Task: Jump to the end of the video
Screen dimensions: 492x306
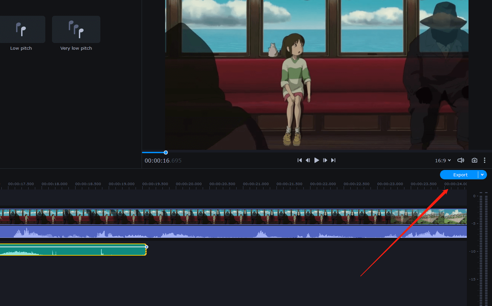Action: pyautogui.click(x=333, y=160)
